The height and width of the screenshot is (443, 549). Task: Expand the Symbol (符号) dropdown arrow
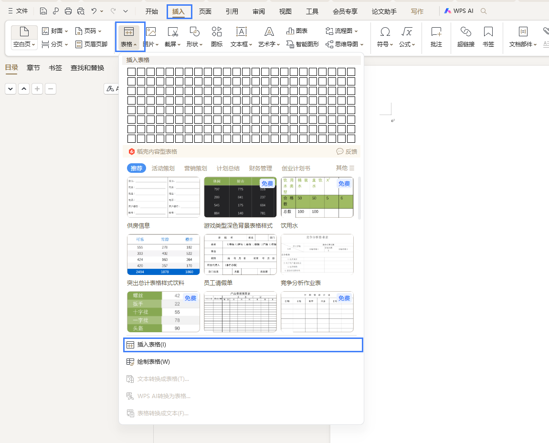(391, 44)
